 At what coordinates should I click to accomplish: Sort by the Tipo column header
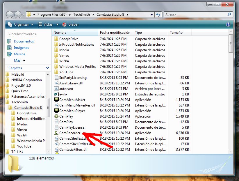150,33
